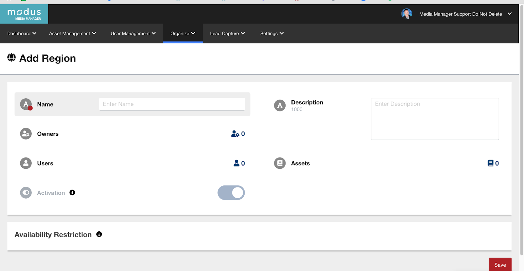Open the Lead Capture menu
Image resolution: width=524 pixels, height=271 pixels.
tap(227, 33)
